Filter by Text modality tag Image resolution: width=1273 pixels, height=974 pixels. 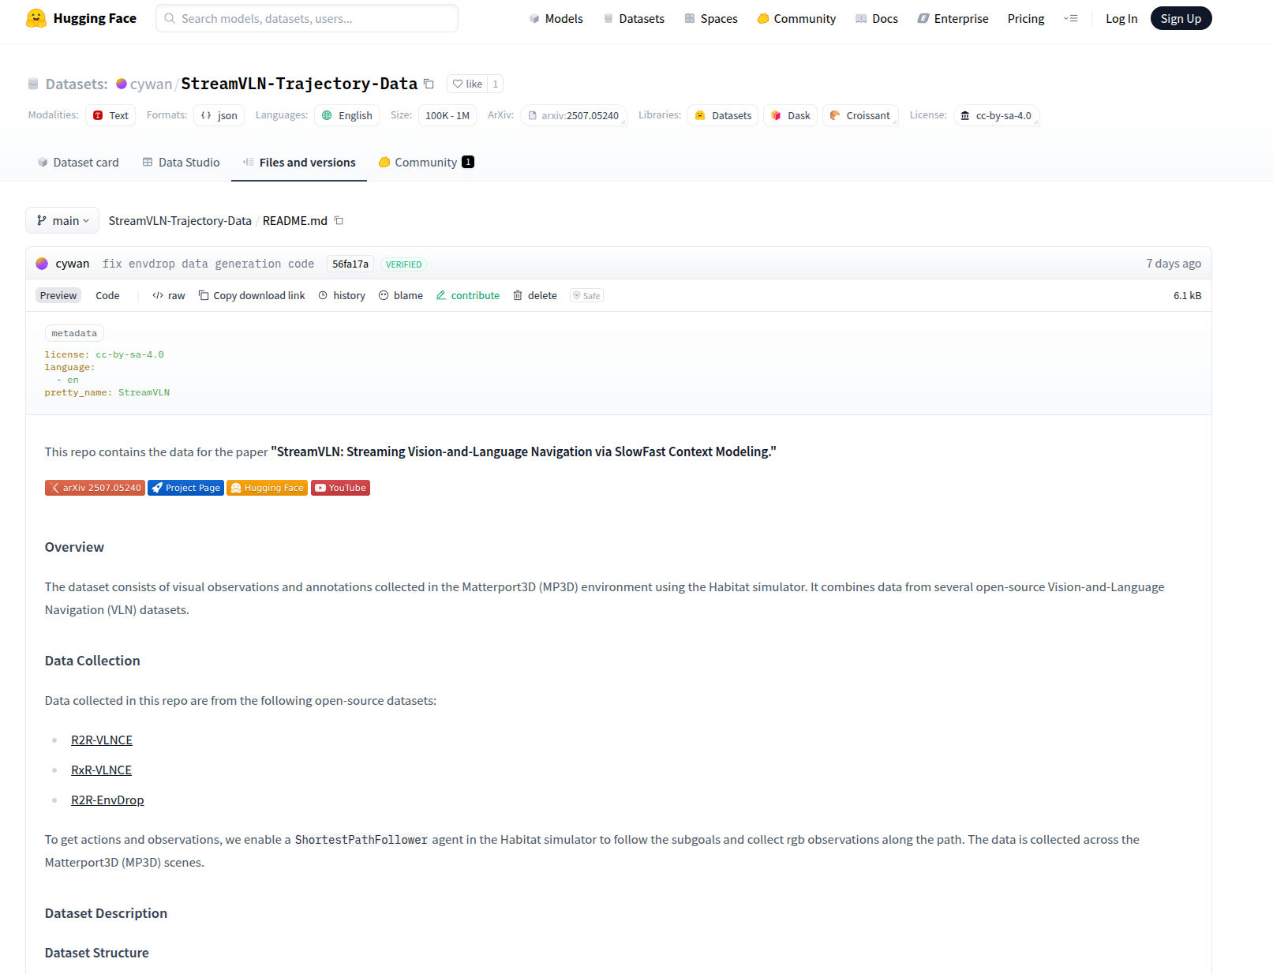[x=110, y=115]
